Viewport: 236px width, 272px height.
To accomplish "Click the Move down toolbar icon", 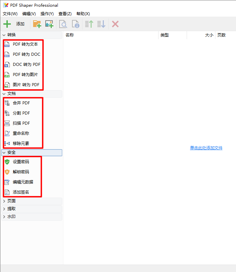I will (101, 24).
